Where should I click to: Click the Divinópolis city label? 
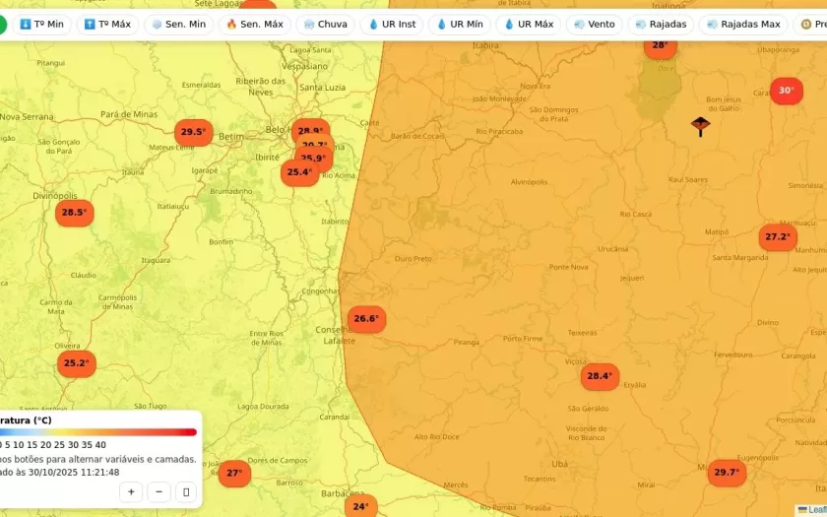click(x=55, y=196)
